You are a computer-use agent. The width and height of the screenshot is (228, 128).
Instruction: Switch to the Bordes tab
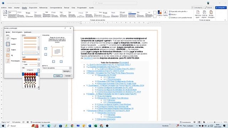pyautogui.click(x=8, y=32)
